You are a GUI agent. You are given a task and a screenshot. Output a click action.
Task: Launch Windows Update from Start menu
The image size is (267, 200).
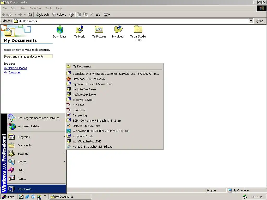(37, 126)
